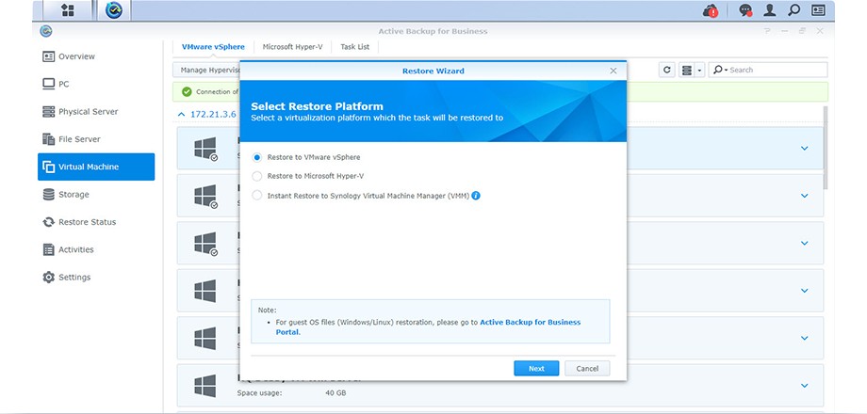
Task: Click the Active Backup logo in window title bar
Action: (x=46, y=31)
